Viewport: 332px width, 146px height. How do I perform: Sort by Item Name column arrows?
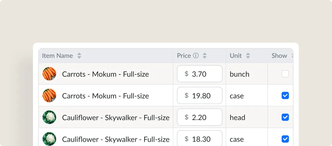(x=79, y=56)
